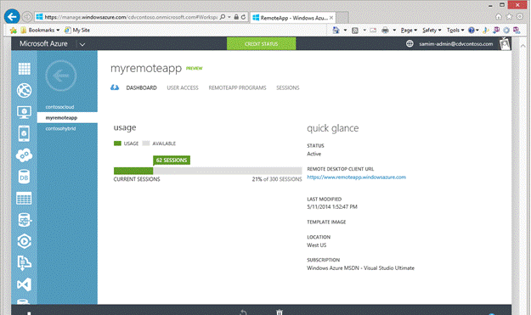
Task: Switch to the REMOTEAPP PROGRAMS tab
Action: pos(237,88)
